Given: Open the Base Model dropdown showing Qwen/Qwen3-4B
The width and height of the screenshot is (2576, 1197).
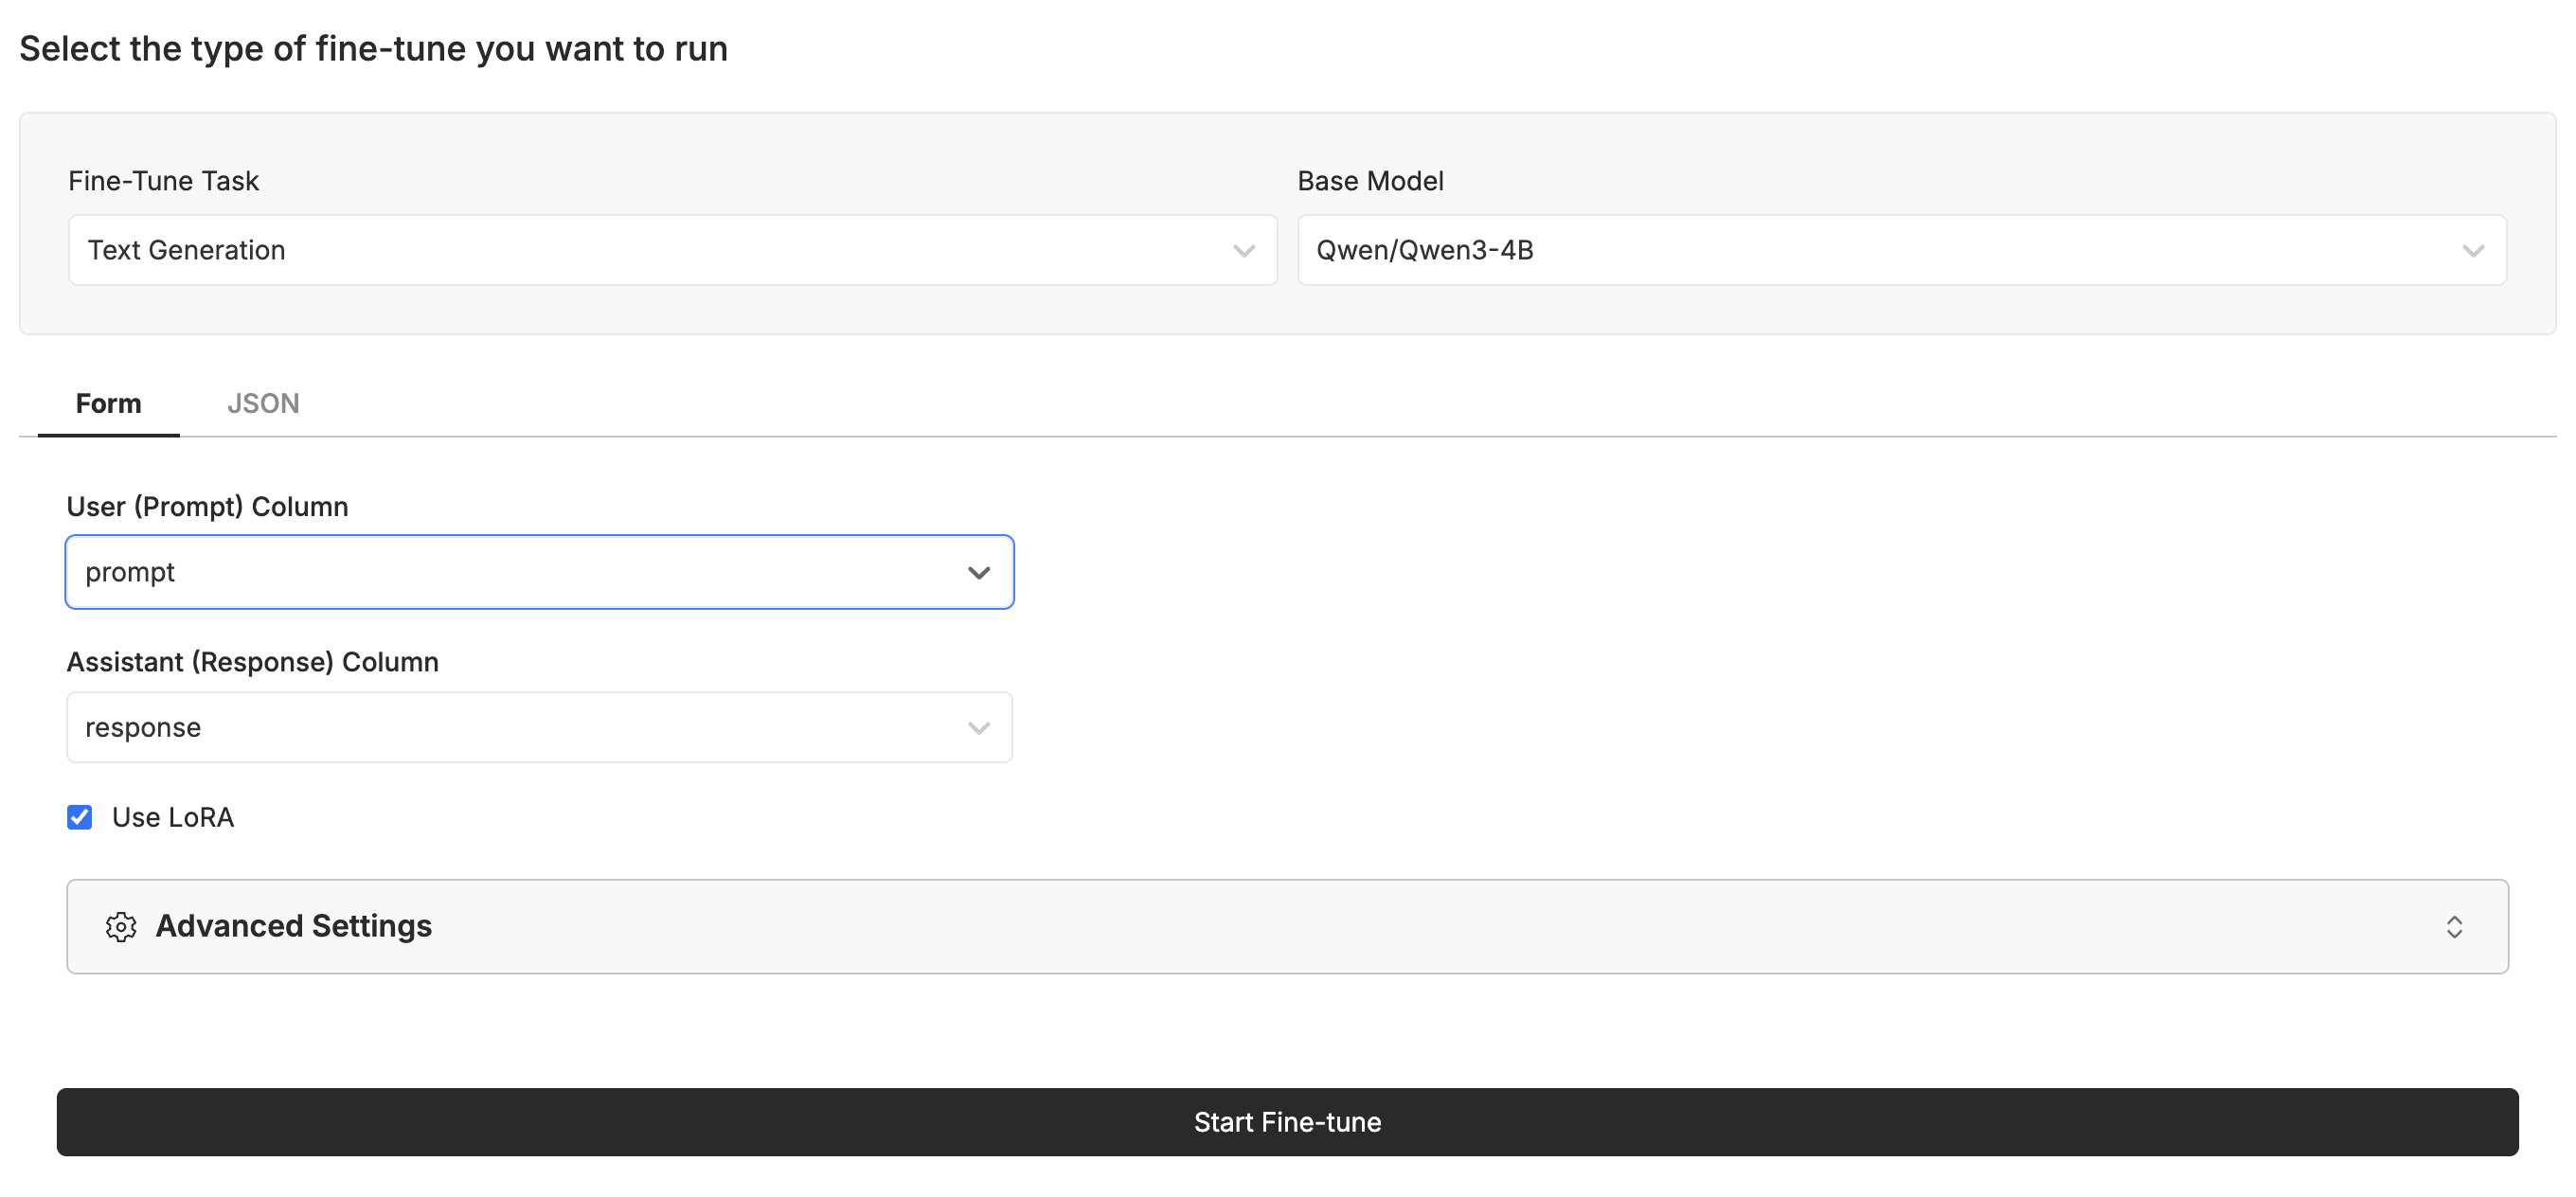Looking at the screenshot, I should pos(1880,250).
